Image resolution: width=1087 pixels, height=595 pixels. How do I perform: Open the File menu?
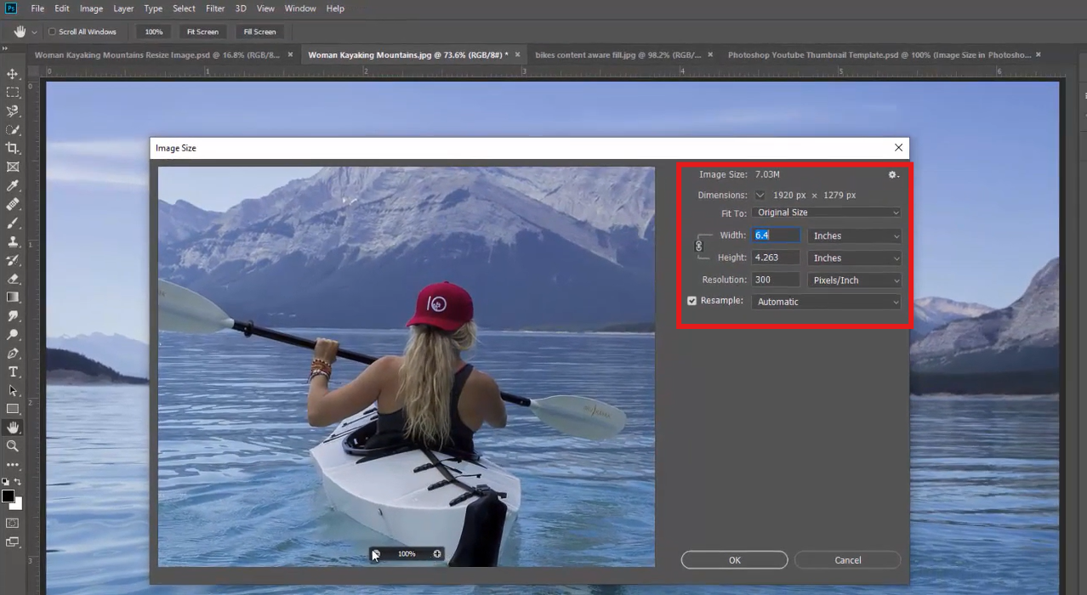[37, 8]
